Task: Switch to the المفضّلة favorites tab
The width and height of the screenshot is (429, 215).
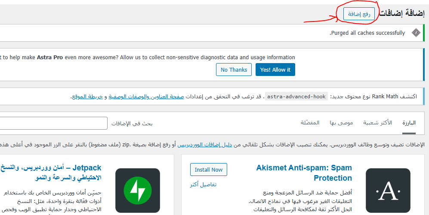Action: click(310, 123)
